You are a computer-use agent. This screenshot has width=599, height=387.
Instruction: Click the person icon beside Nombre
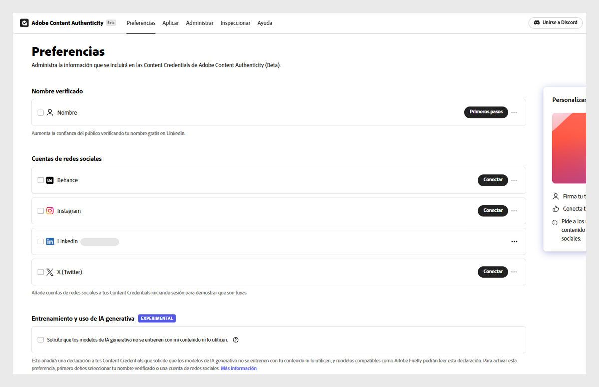click(50, 113)
